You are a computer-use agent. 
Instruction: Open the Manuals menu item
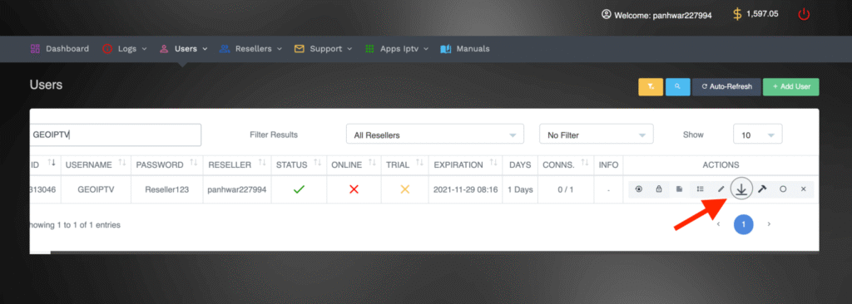pos(465,49)
